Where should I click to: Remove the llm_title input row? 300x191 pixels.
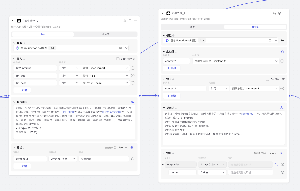click(132, 76)
